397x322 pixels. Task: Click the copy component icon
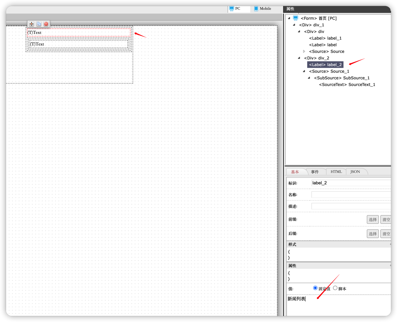(39, 24)
